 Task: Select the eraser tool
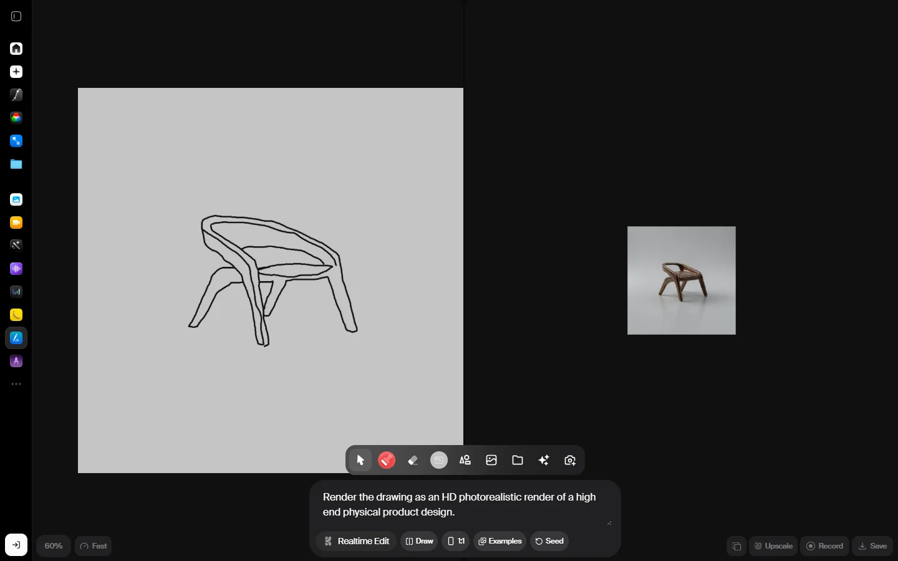point(413,461)
